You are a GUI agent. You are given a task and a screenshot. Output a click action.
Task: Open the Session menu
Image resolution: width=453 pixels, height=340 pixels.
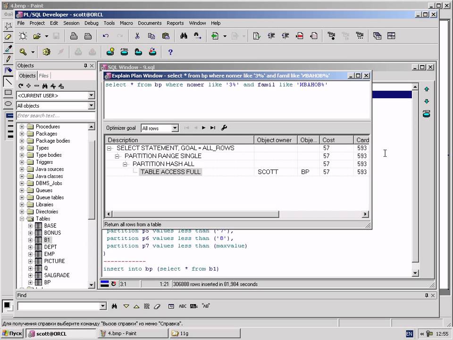click(x=71, y=23)
